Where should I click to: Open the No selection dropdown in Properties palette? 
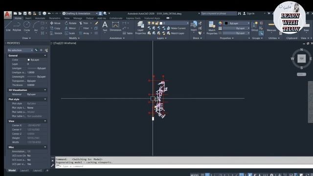coord(20,50)
